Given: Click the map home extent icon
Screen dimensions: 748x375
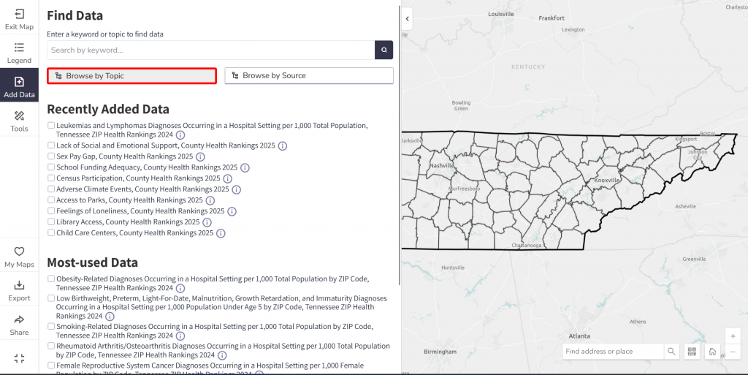Looking at the screenshot, I should (x=712, y=352).
